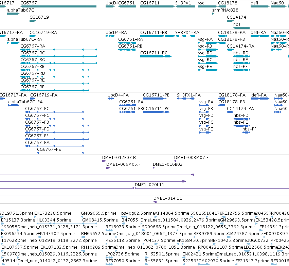Click protein CG16711-PB label
This screenshot has width=289, height=266.
coord(156,95)
